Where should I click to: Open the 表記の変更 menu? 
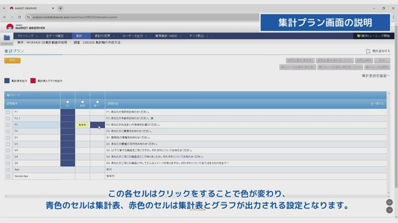(x=104, y=36)
